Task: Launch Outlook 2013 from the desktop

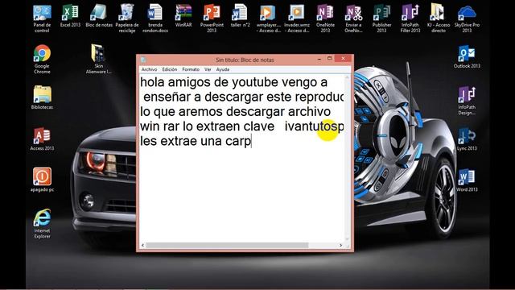Action: (x=467, y=57)
